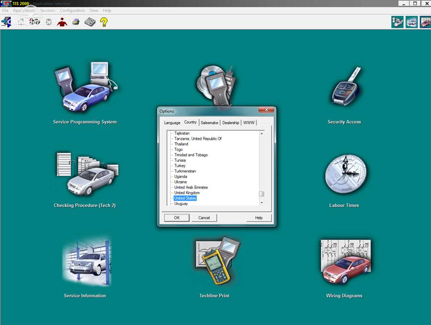Select Turkmenistan in the country list
Image resolution: width=431 pixels, height=325 pixels.
click(185, 171)
